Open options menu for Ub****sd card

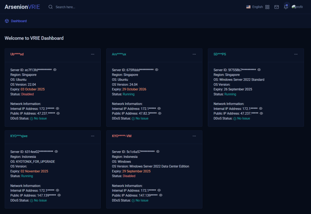[93, 54]
